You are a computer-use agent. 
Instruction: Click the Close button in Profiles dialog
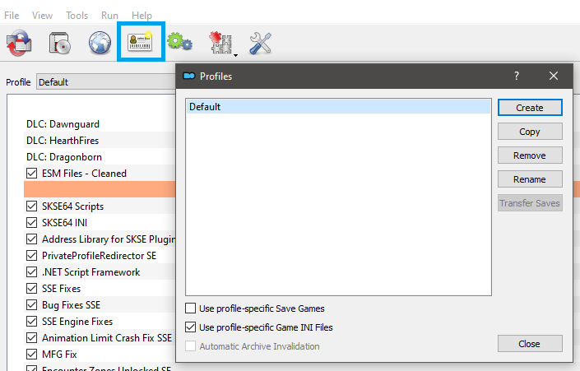coord(530,344)
